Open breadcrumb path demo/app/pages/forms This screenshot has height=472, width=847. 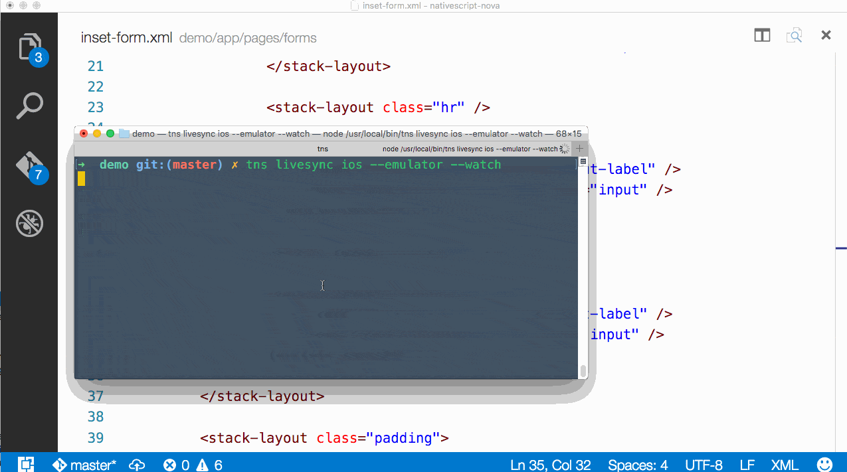(247, 38)
